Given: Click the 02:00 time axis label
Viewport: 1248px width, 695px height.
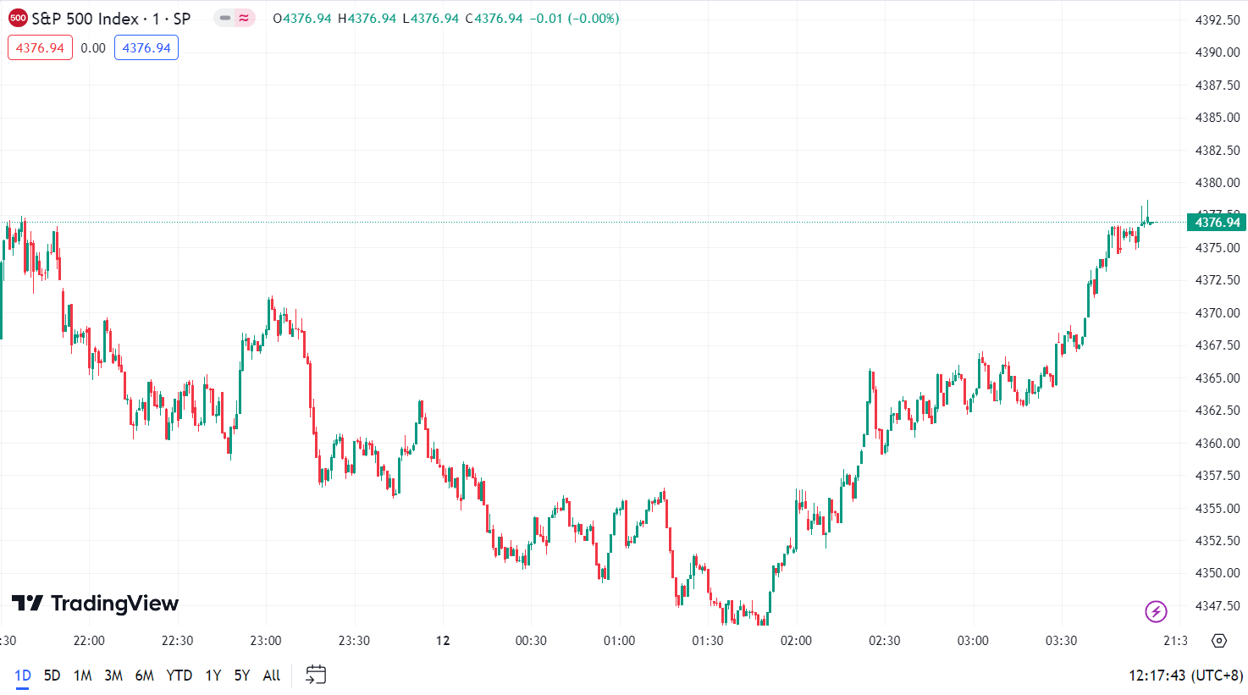Looking at the screenshot, I should click(796, 641).
